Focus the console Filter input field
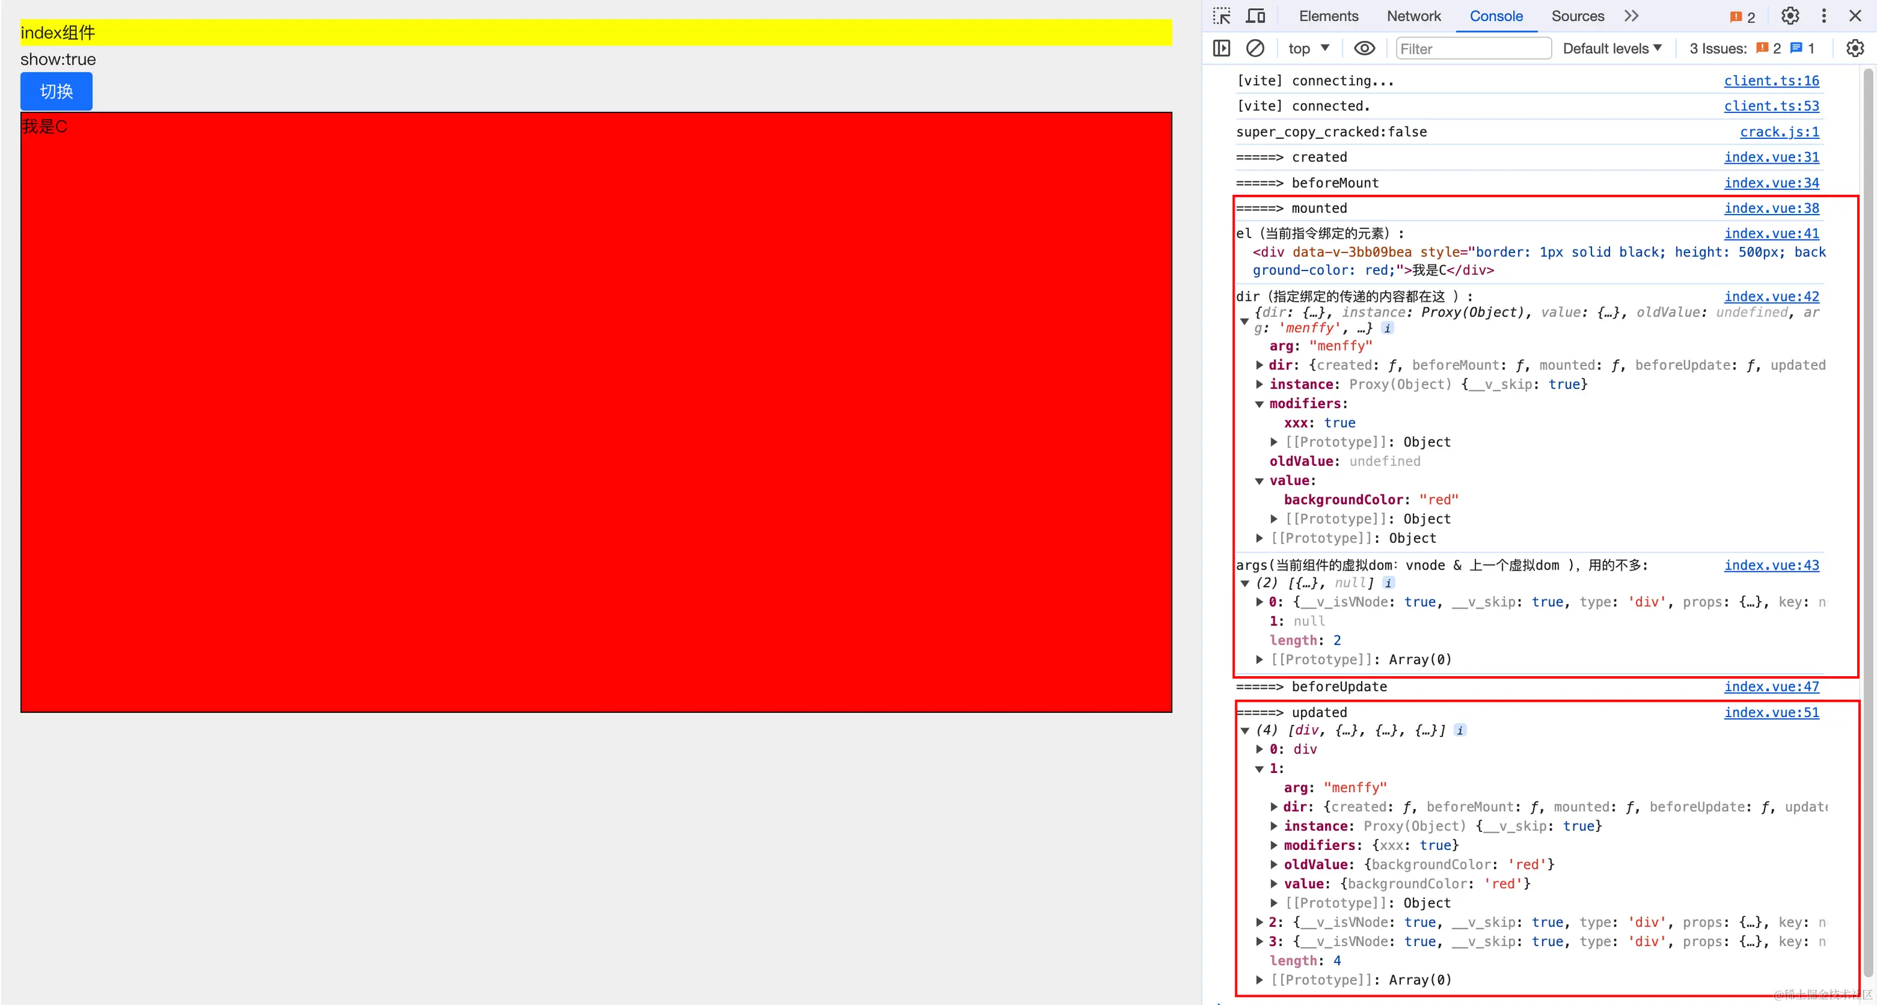Viewport: 1877px width, 1005px height. tap(1472, 49)
